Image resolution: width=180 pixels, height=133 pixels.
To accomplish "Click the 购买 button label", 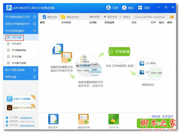I will tap(131, 8).
